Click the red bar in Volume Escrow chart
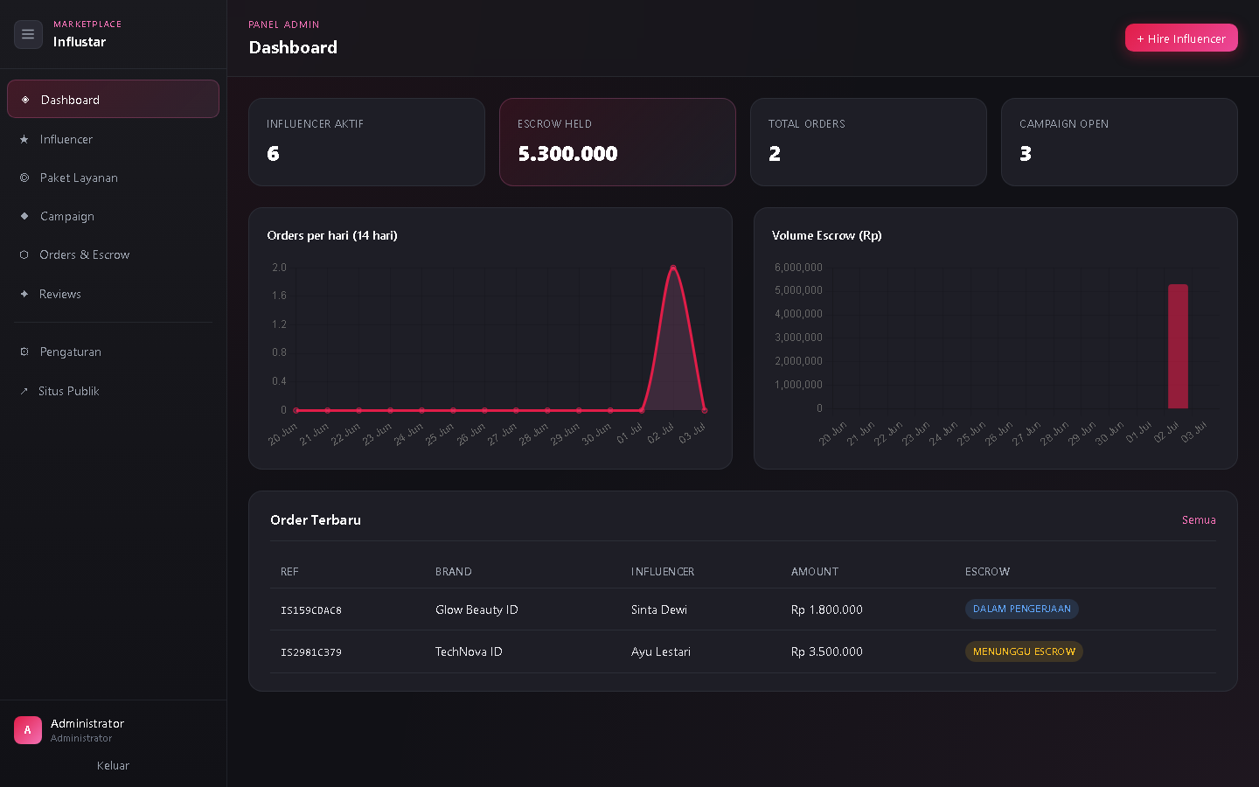The height and width of the screenshot is (787, 1259). click(x=1178, y=346)
